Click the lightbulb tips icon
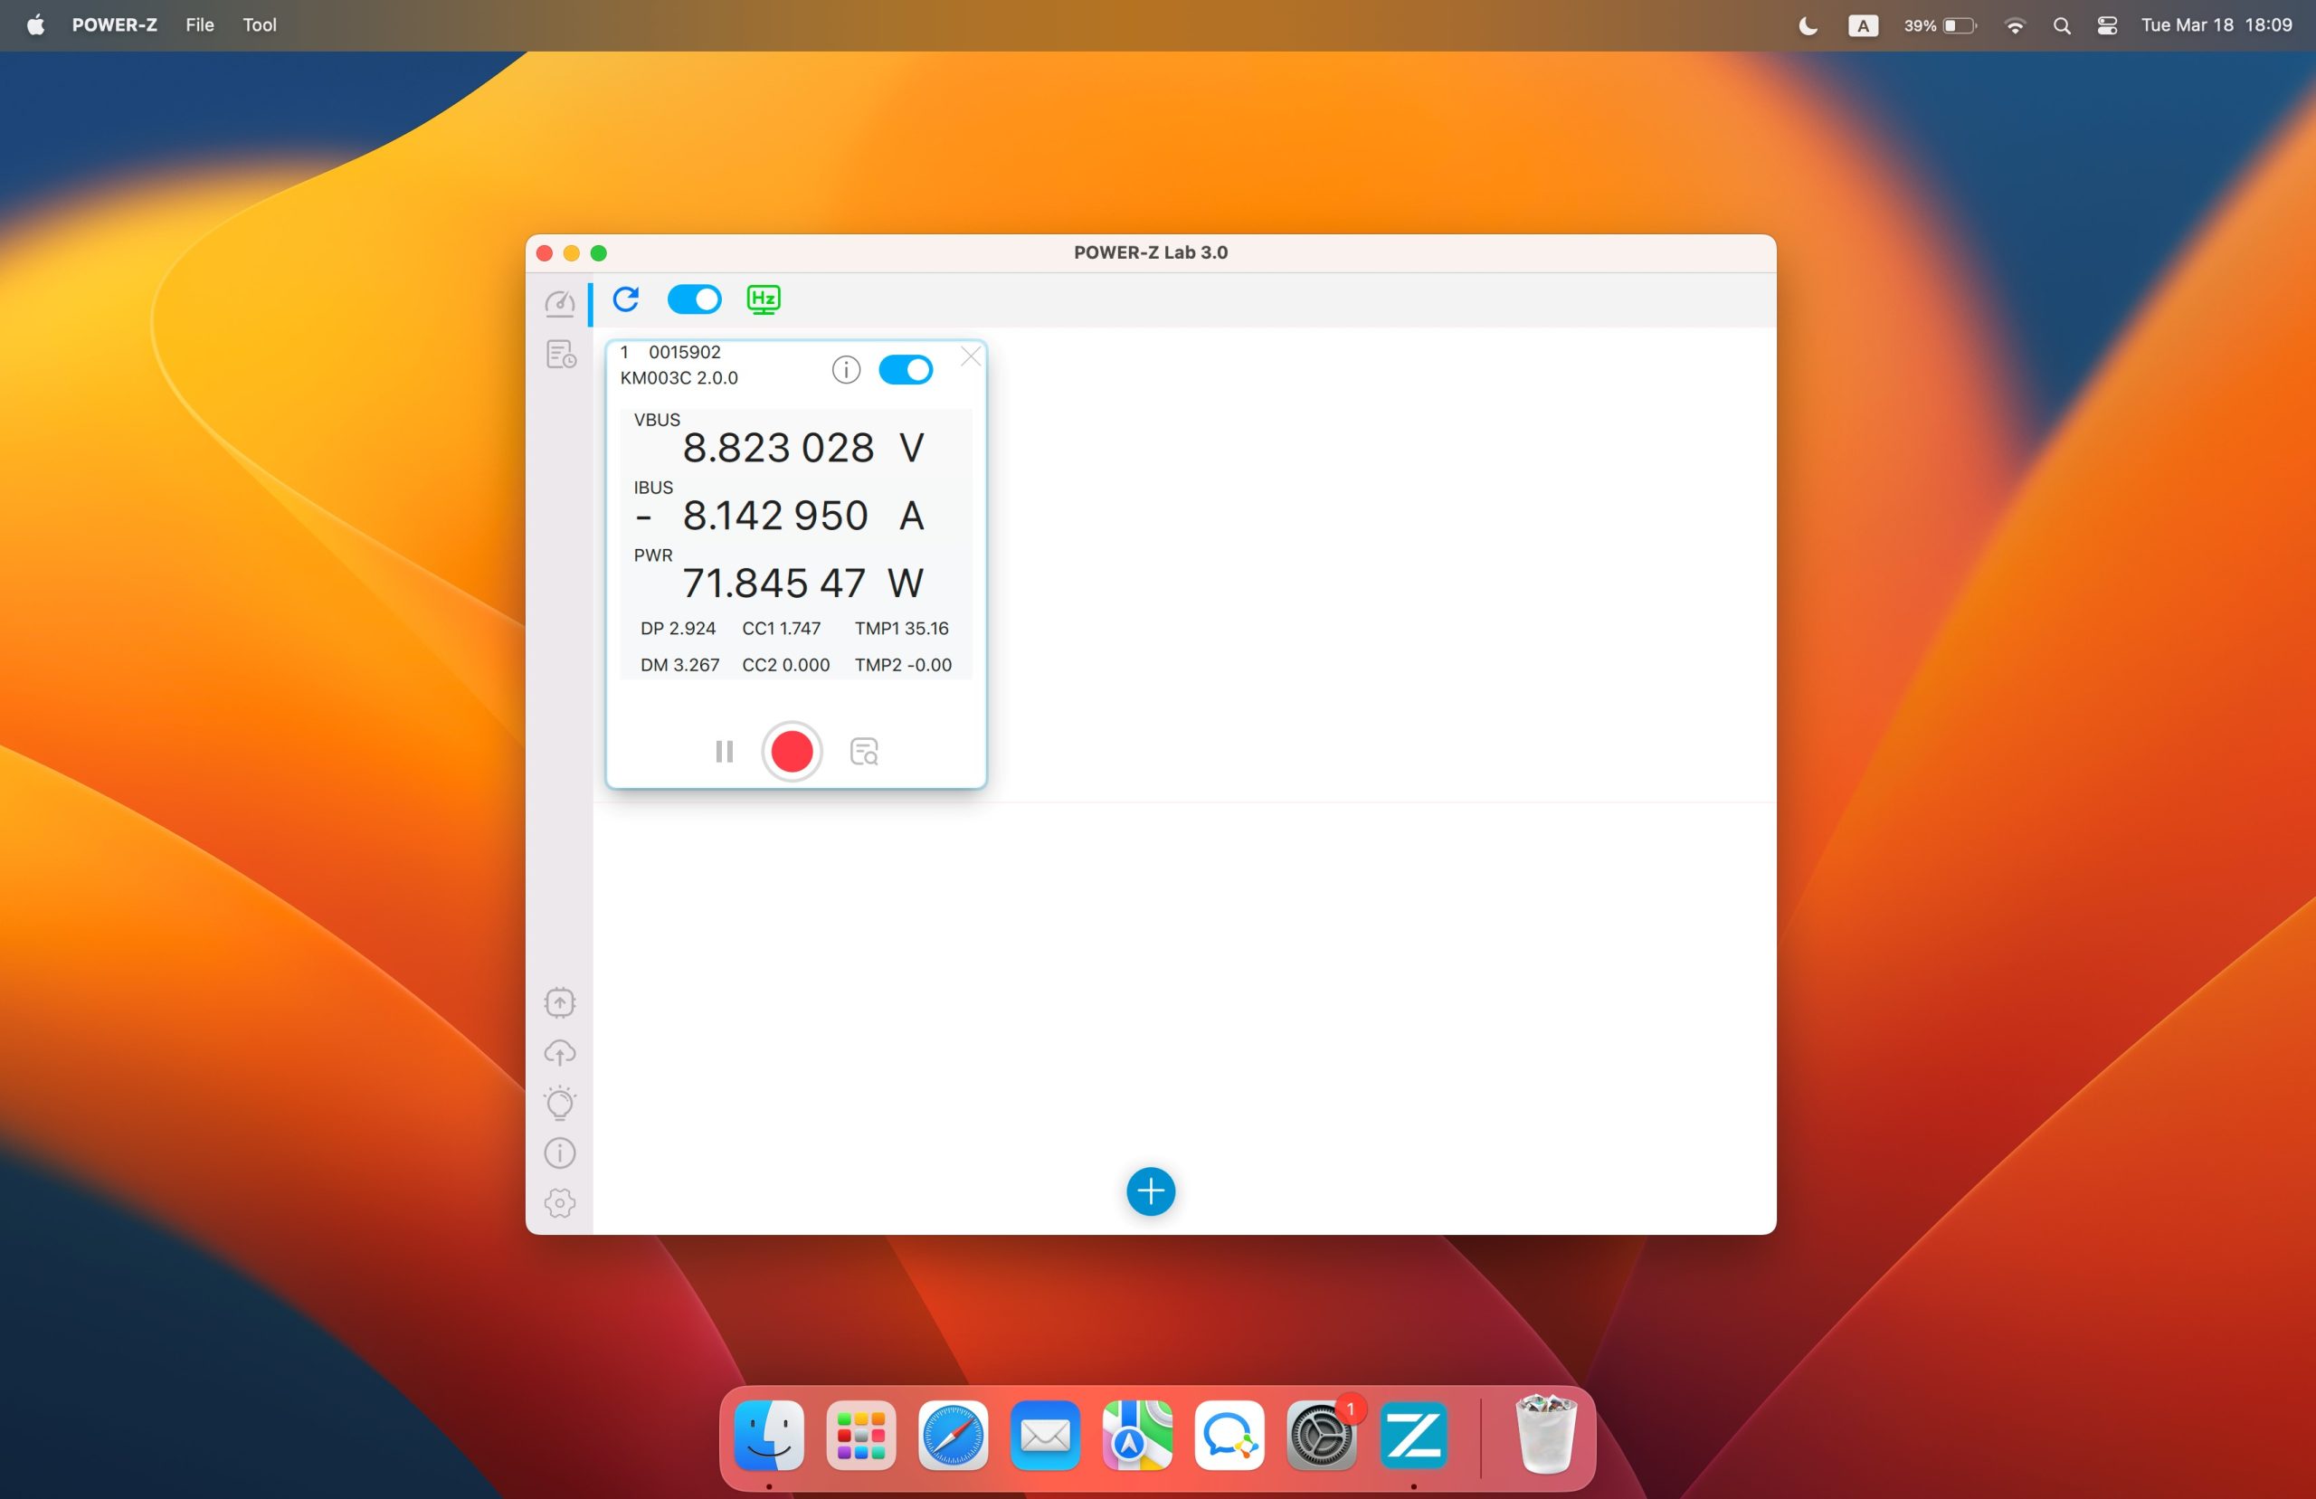The image size is (2316, 1499). click(x=559, y=1103)
